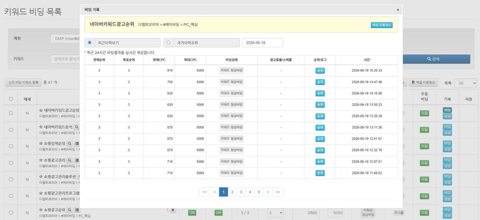The width and height of the screenshot is (480, 220).
Task: Check the 쇼핑광고관리 row checkbox
Action: click(11, 163)
